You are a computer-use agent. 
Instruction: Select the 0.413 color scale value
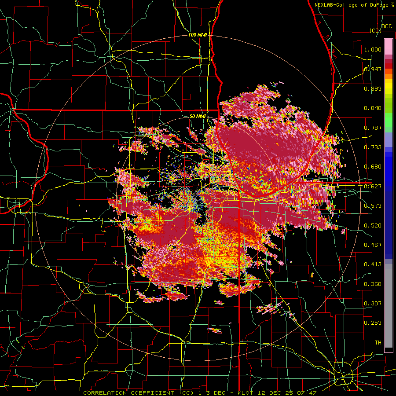coord(373,264)
